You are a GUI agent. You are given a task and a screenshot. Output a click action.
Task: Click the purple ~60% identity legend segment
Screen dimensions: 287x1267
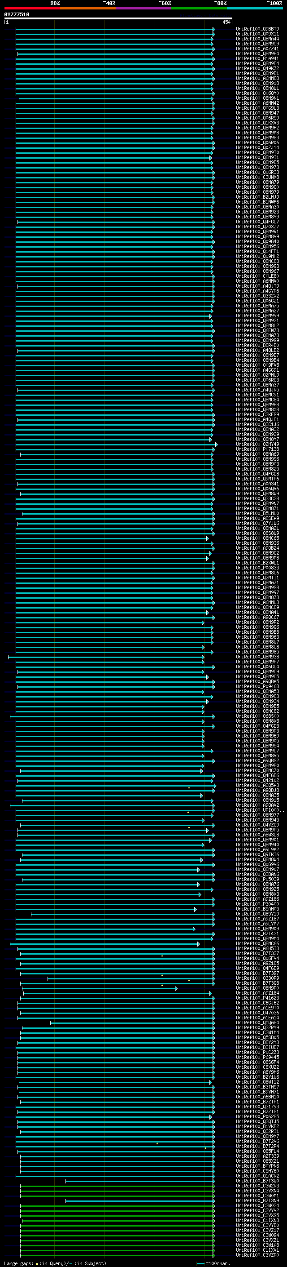(143, 8)
